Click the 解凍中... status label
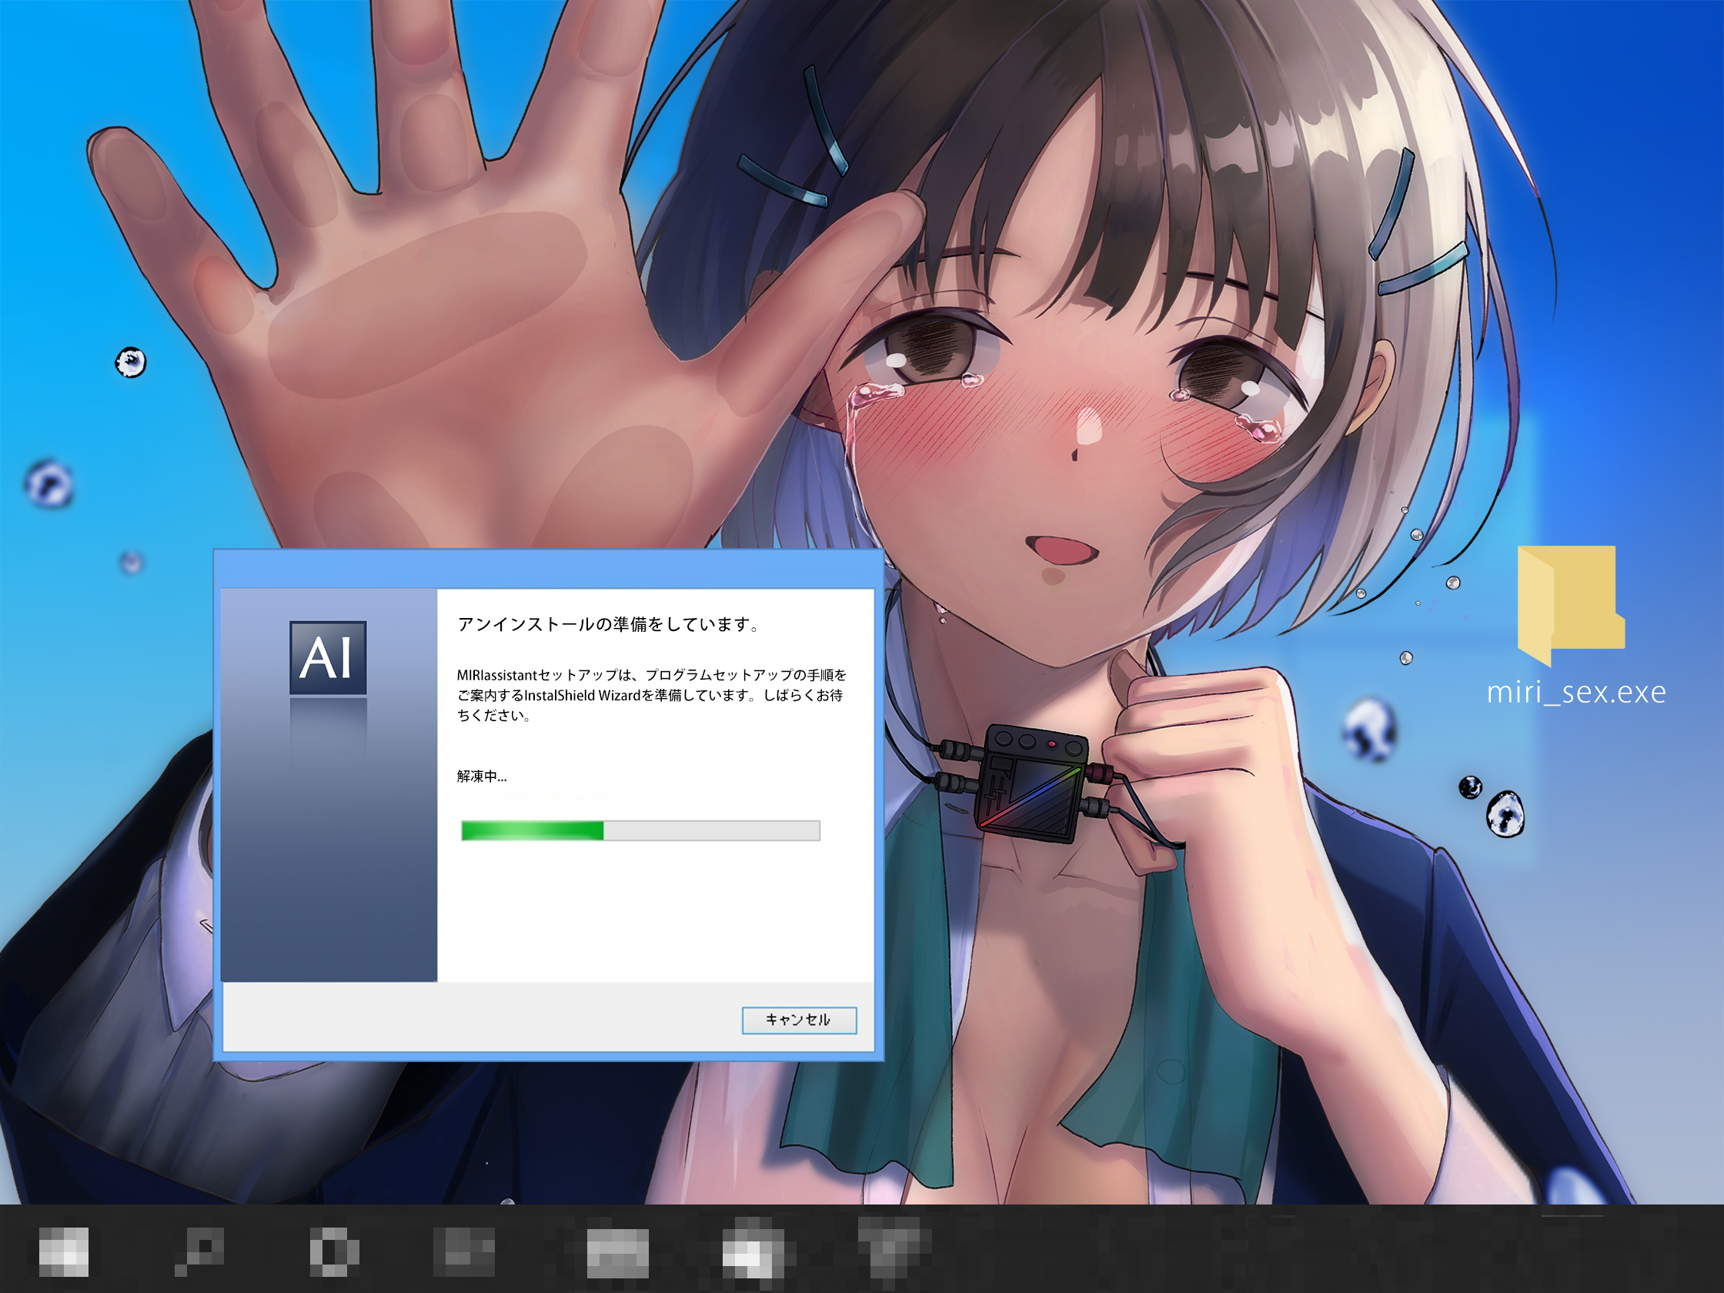The image size is (1724, 1293). pos(482,777)
